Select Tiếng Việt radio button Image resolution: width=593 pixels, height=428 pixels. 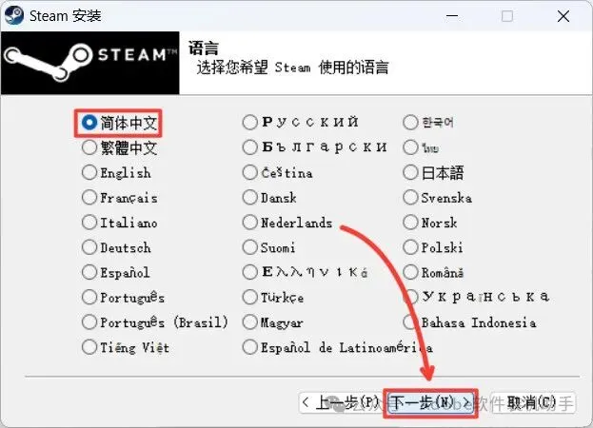pos(89,347)
